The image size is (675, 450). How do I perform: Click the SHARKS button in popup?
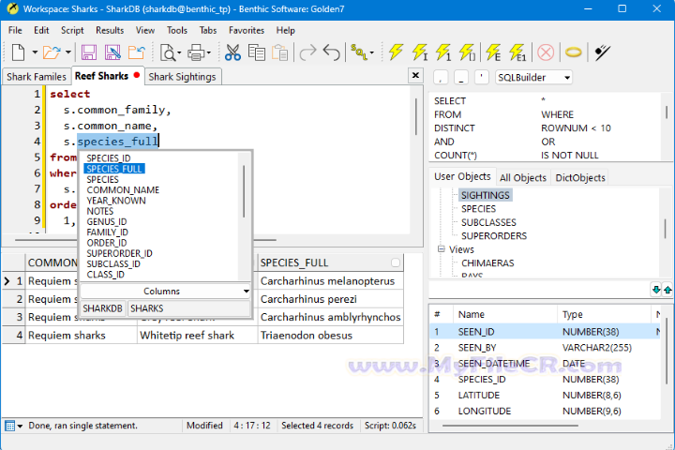(x=146, y=308)
